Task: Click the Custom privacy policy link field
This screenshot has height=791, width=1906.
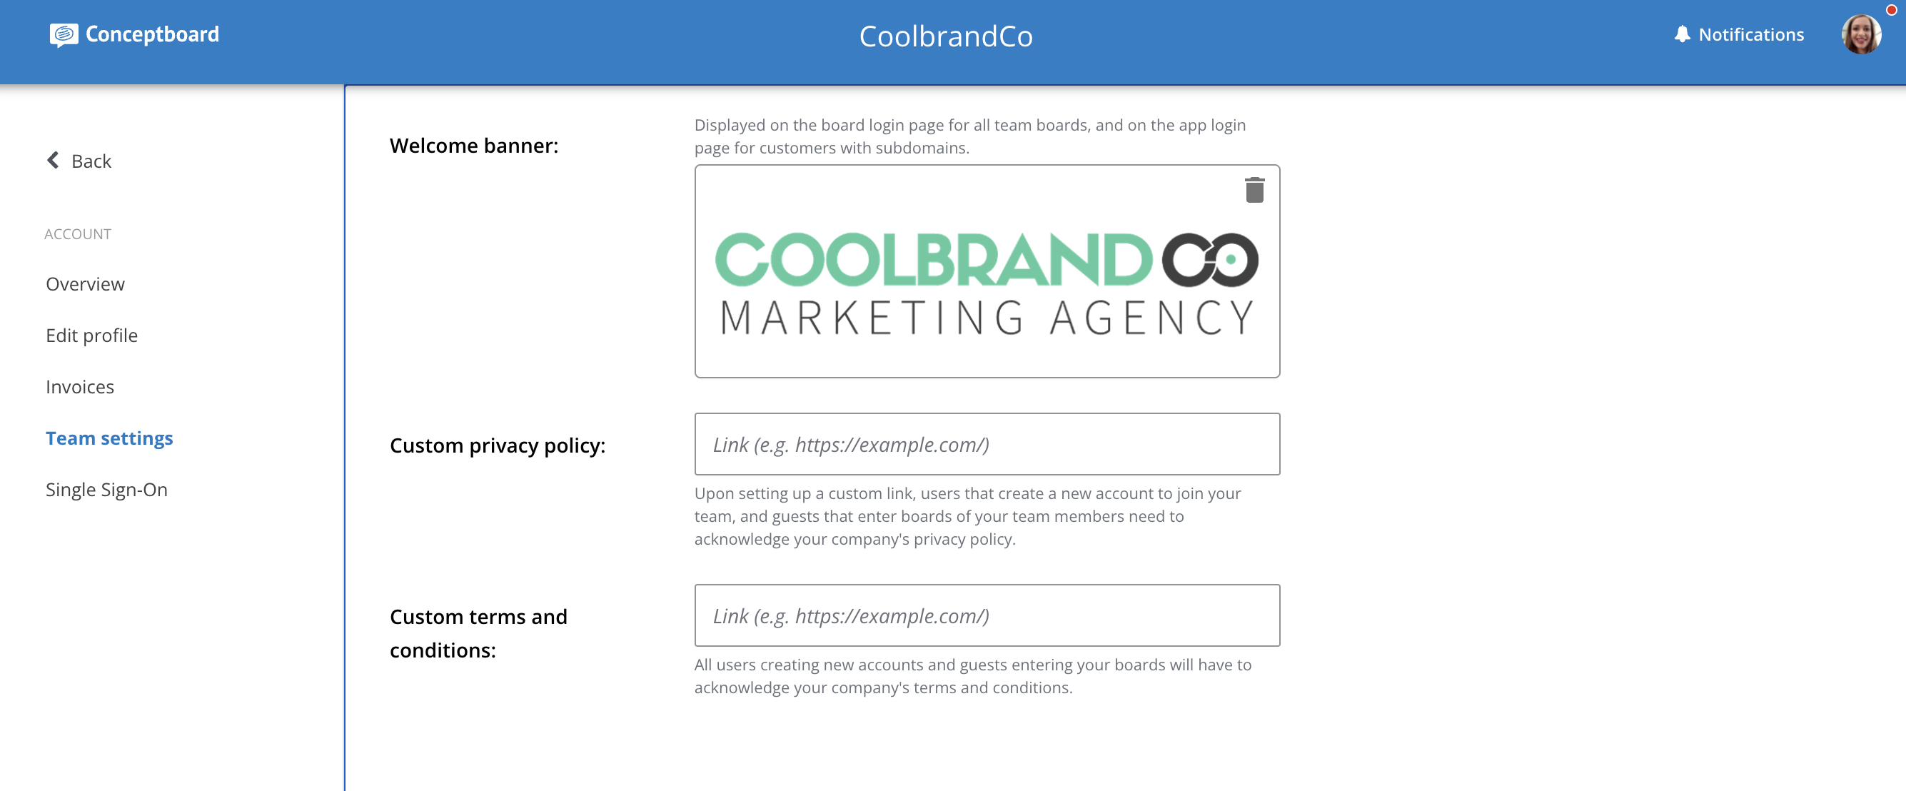Action: pyautogui.click(x=987, y=444)
